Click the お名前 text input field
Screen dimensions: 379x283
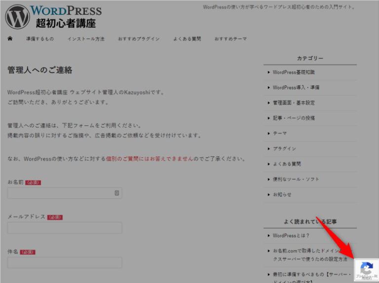point(60,193)
